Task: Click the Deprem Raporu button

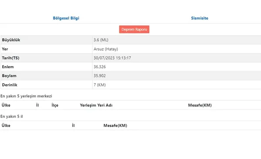Action: 134,30
